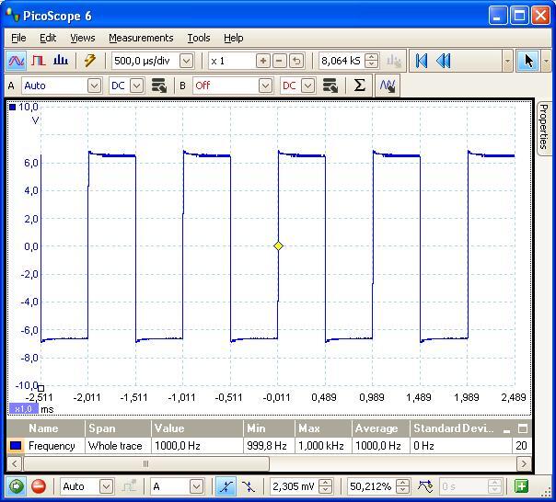The width and height of the screenshot is (556, 502).
Task: Click the green Add Measurement button
Action: [521, 486]
